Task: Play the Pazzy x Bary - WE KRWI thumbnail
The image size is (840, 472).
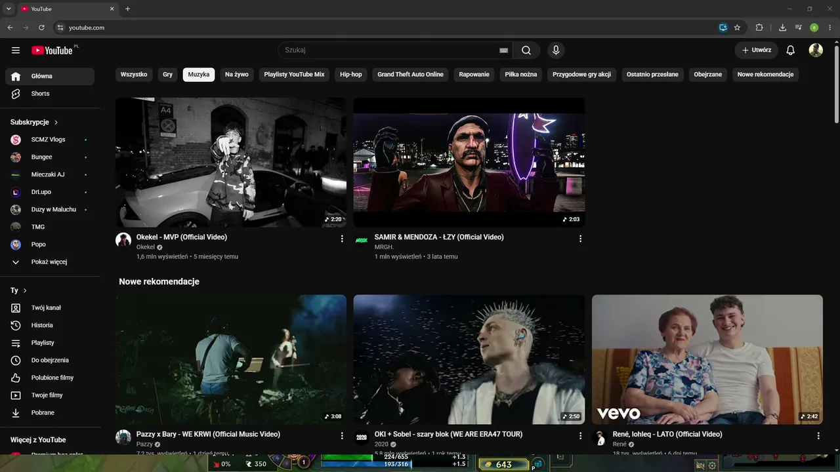Action: (231, 359)
